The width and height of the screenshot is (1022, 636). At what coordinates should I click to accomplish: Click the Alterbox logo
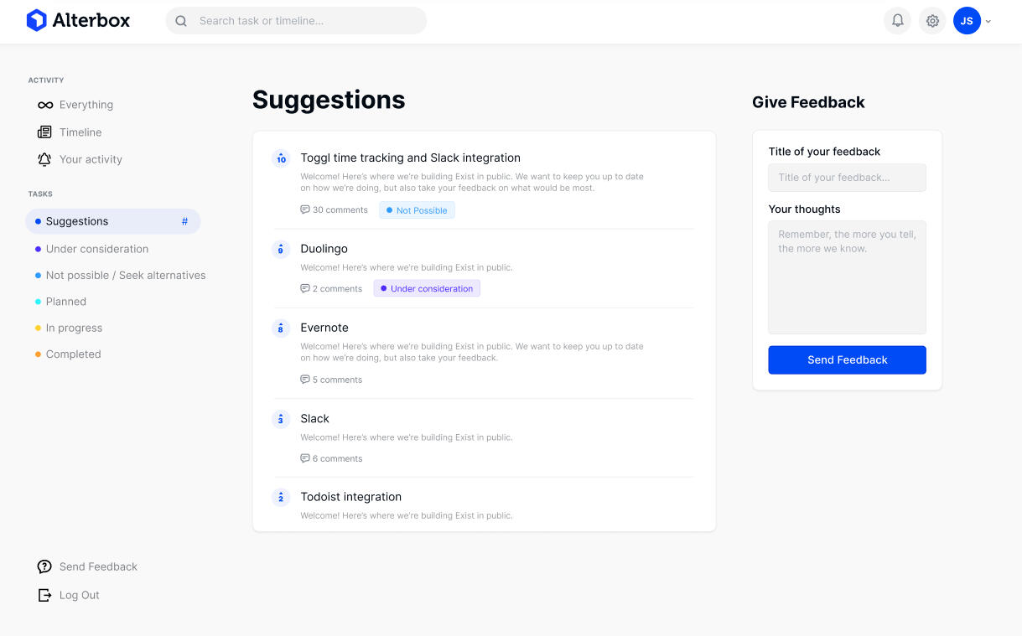click(x=78, y=20)
